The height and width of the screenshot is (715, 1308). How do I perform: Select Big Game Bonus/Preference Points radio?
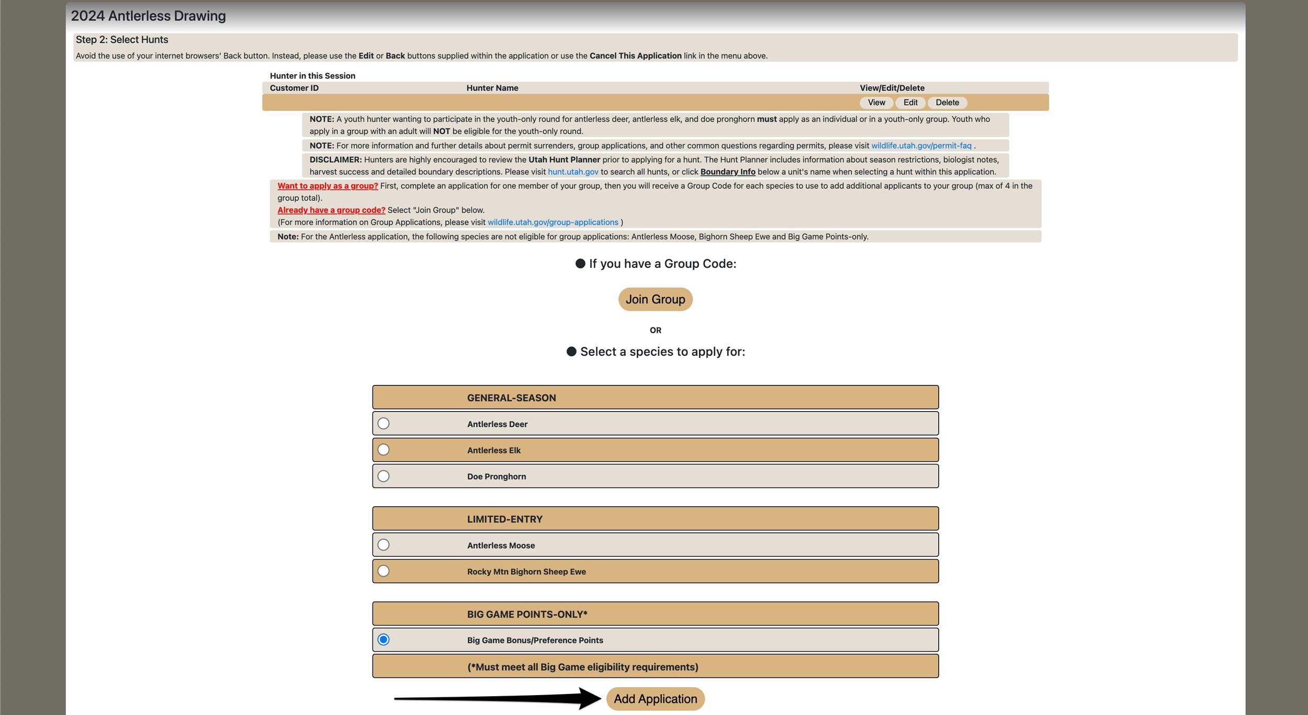384,640
